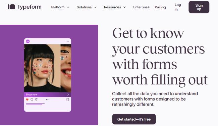This screenshot has width=218, height=126.
Task: Open the three-dot menu in mockup
Action: (68, 41)
